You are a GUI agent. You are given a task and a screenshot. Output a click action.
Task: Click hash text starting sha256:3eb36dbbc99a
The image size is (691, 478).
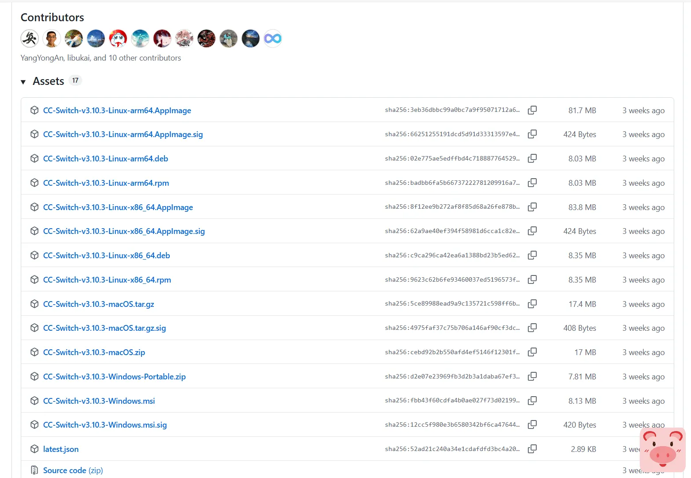(452, 110)
